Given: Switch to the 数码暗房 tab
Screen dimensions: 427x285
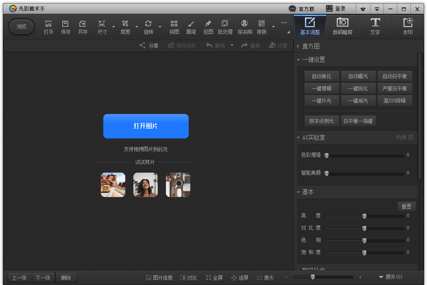Looking at the screenshot, I should [342, 26].
